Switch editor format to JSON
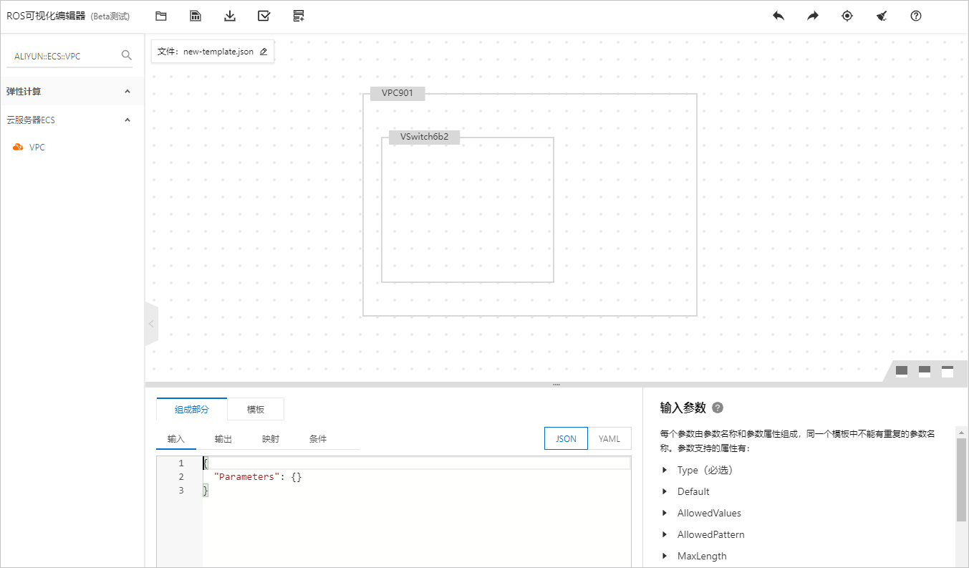969x568 pixels. (566, 438)
